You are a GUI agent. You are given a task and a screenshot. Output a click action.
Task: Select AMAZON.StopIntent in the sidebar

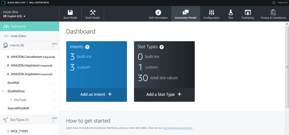pyautogui.click(x=32, y=74)
